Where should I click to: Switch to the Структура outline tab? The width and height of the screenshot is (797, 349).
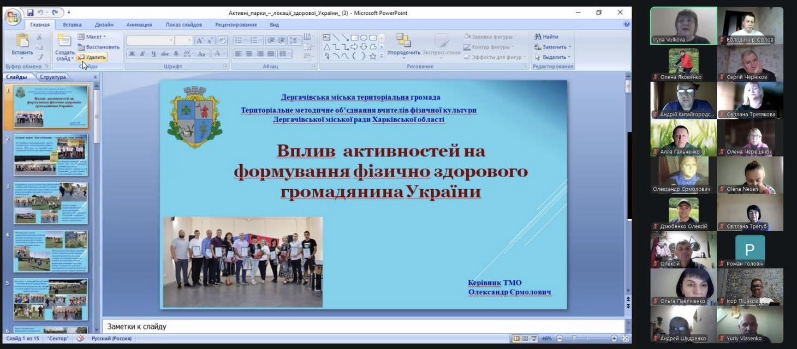pos(52,77)
